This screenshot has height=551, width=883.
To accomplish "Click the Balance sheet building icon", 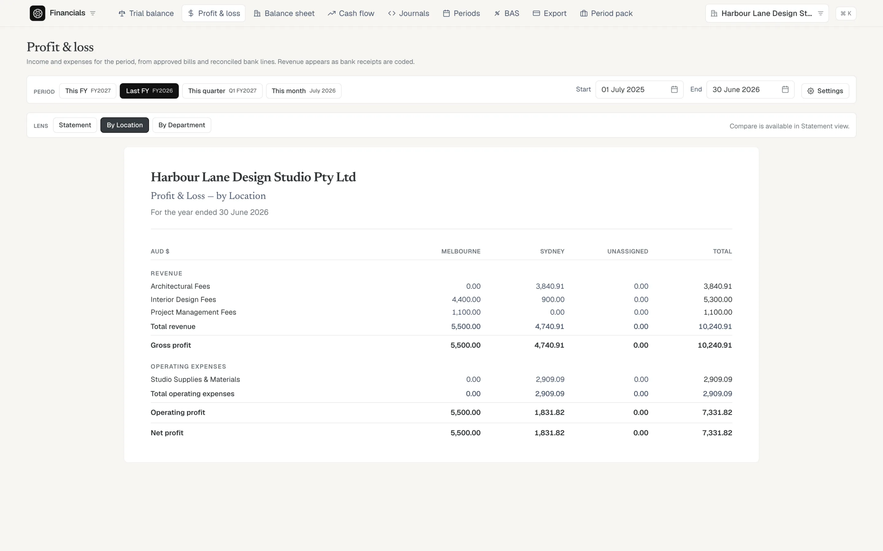I will tap(257, 13).
